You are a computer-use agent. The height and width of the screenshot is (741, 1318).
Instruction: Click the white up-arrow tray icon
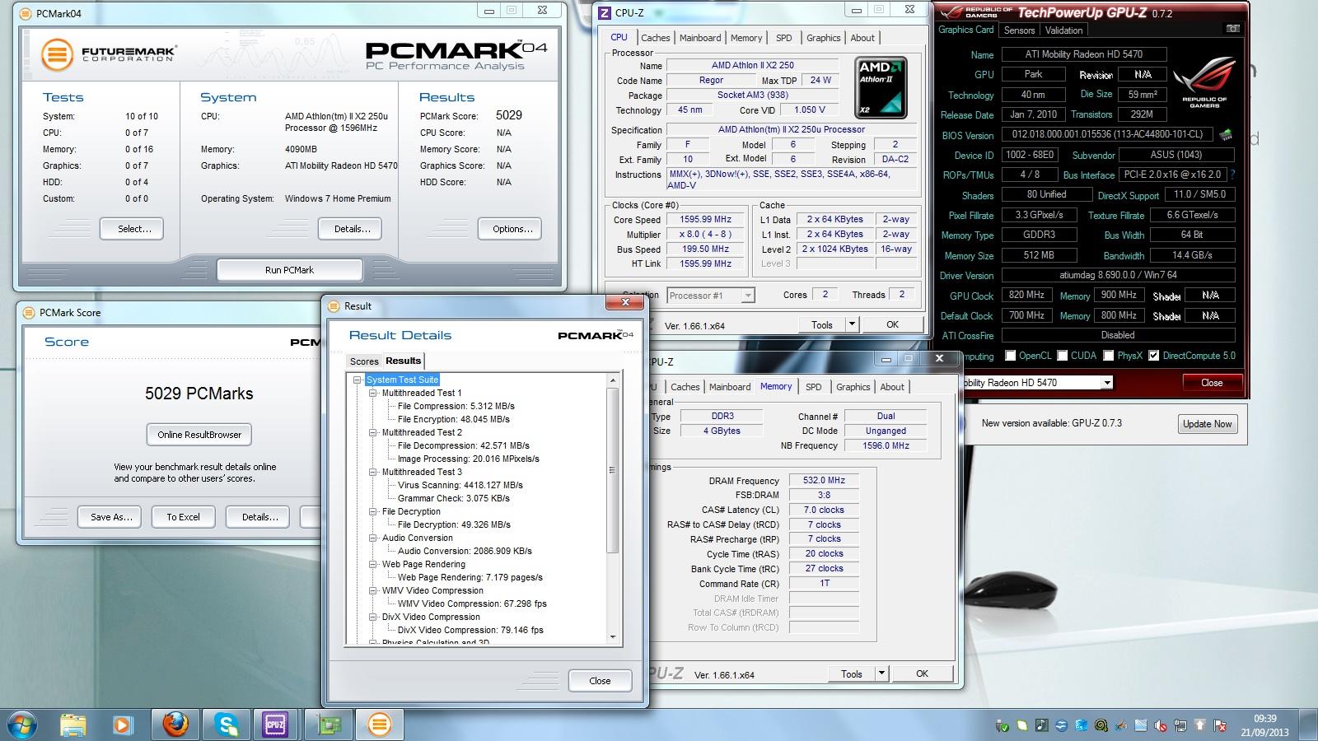(1199, 725)
